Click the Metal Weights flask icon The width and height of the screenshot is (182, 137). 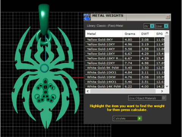pyautogui.click(x=87, y=17)
